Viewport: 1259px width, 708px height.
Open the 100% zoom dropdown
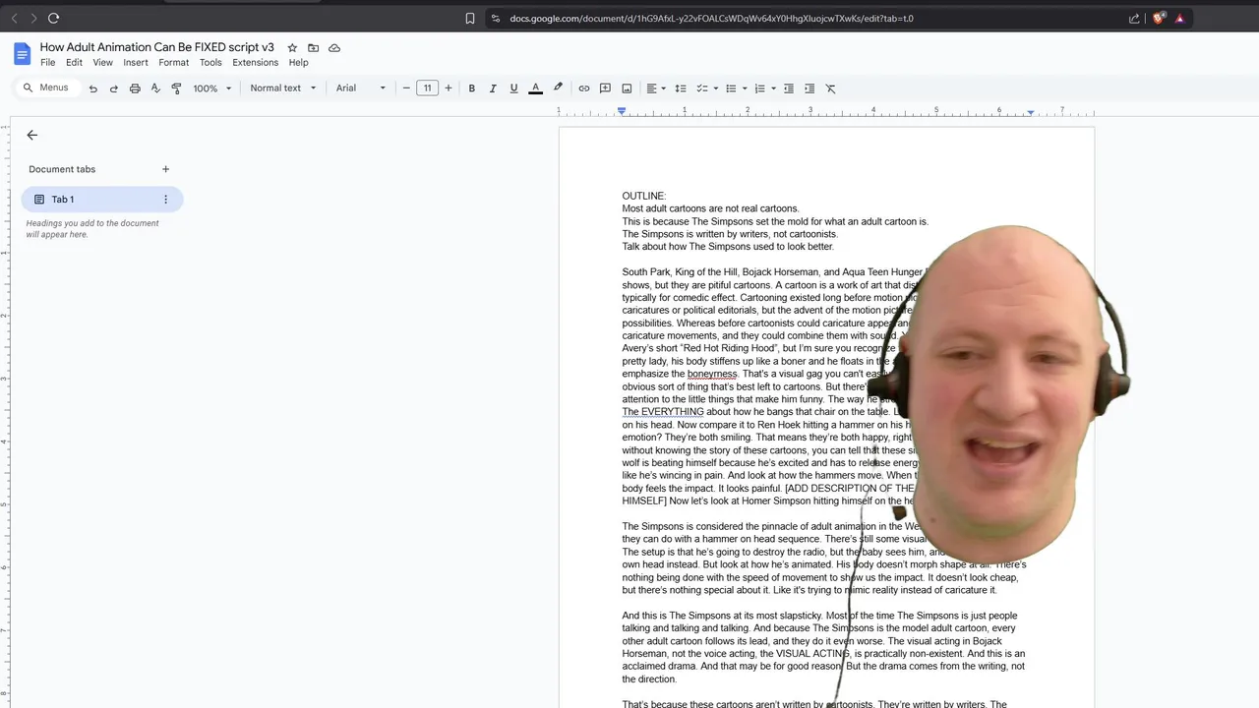(x=212, y=88)
